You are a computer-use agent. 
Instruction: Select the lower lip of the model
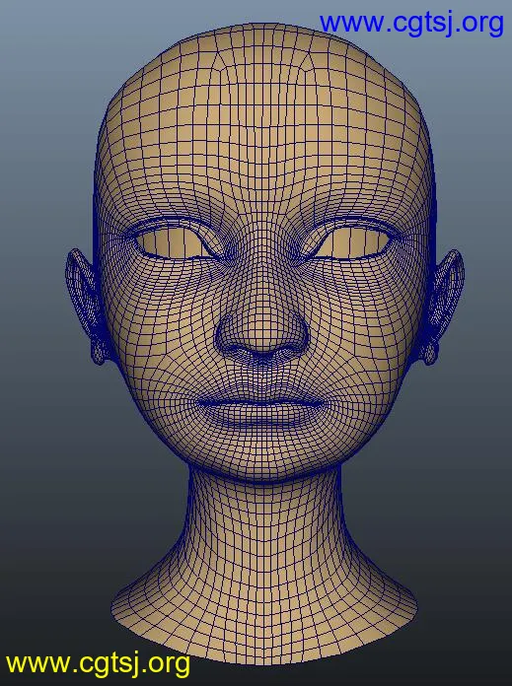tap(261, 417)
